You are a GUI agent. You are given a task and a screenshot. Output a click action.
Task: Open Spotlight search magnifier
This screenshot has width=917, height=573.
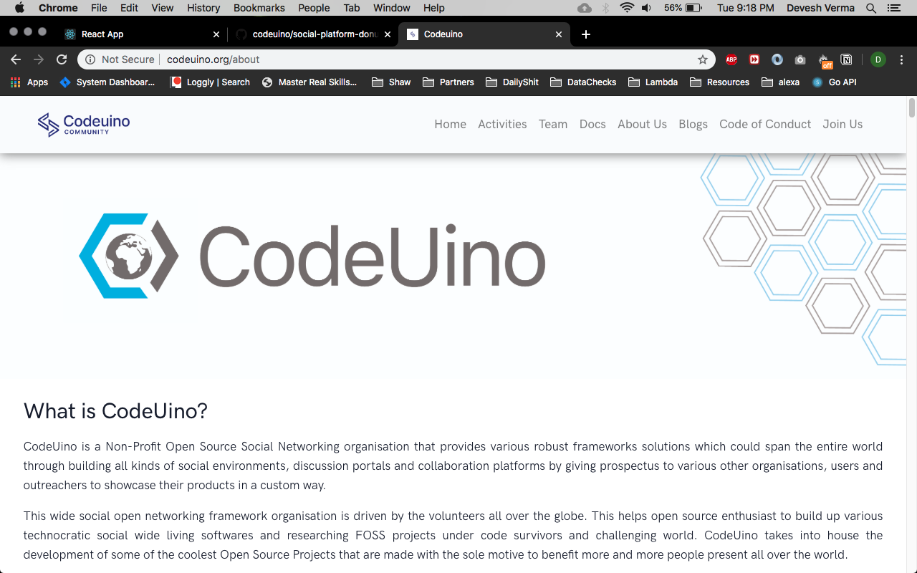coord(871,8)
